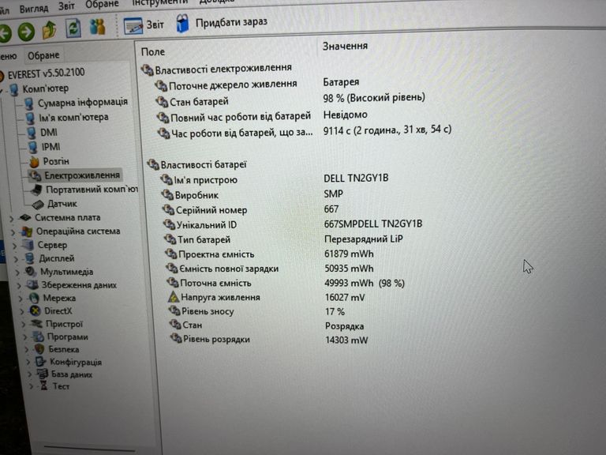Click the 16027 mV voltage value
Screen dimensions: 606x455
point(345,298)
